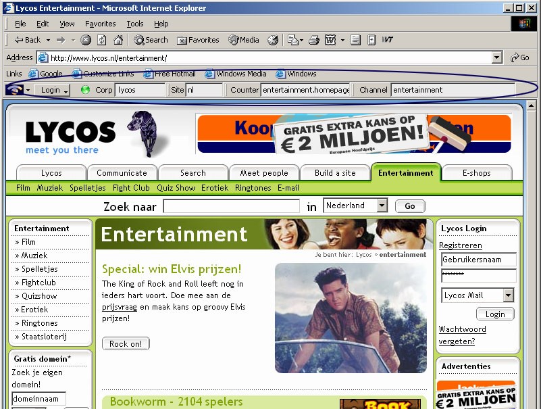Open the Favorites pane from toolbar
Image resolution: width=541 pixels, height=409 pixels.
(198, 40)
